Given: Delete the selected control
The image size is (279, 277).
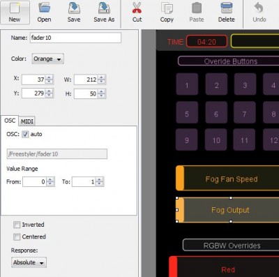Looking at the screenshot, I should (x=226, y=12).
